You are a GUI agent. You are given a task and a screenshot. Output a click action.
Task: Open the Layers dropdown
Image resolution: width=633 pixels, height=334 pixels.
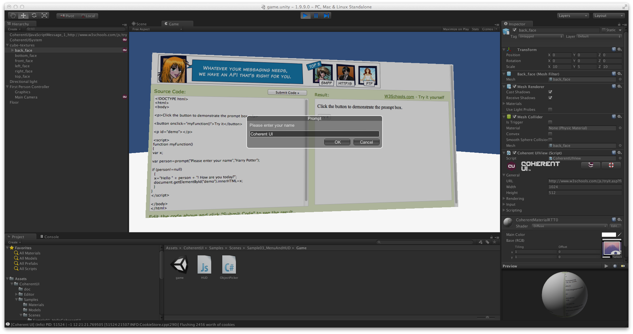coord(573,16)
